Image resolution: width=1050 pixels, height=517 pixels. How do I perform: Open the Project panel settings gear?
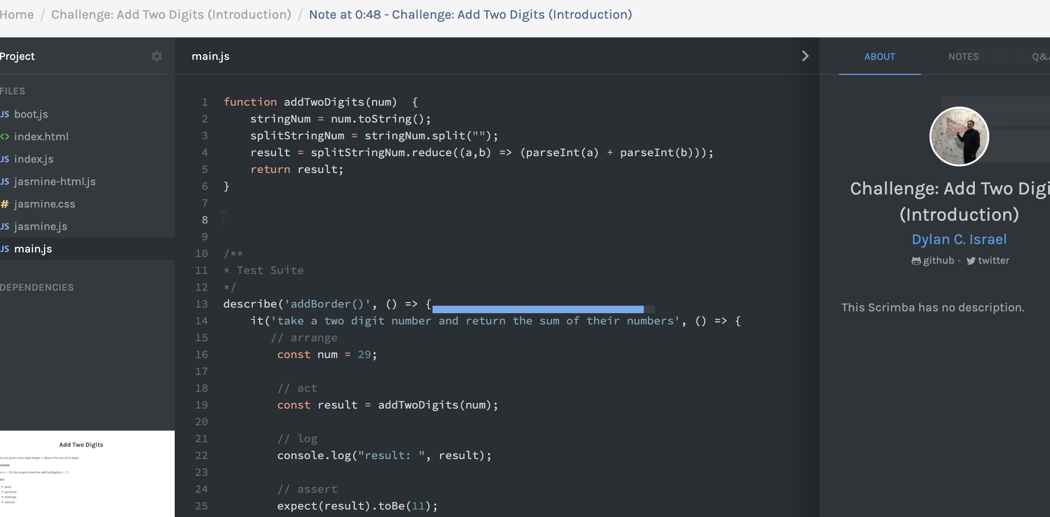(157, 57)
